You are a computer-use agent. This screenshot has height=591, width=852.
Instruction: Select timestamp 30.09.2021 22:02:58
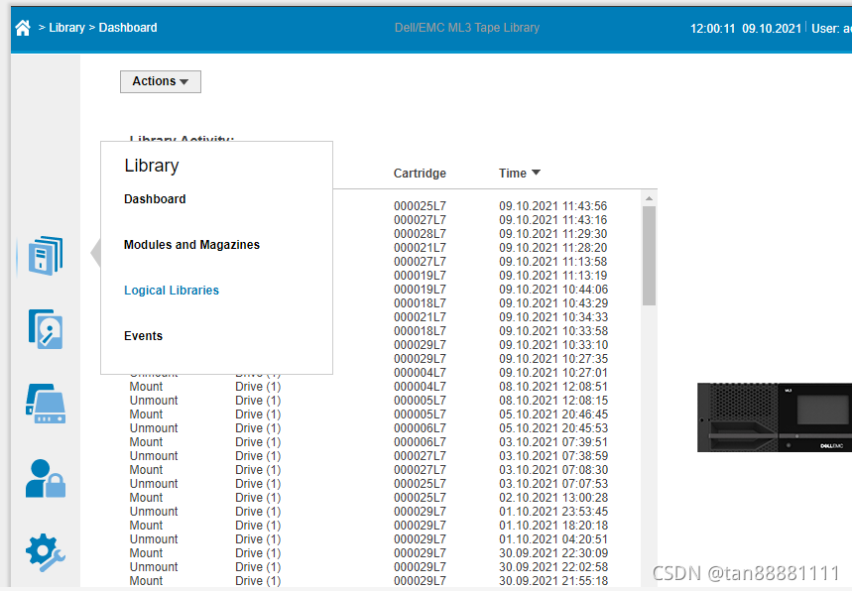(553, 567)
